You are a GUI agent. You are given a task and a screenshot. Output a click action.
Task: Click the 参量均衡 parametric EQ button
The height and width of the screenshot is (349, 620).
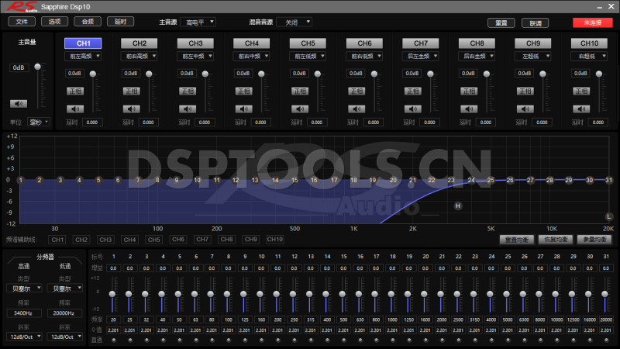point(594,240)
